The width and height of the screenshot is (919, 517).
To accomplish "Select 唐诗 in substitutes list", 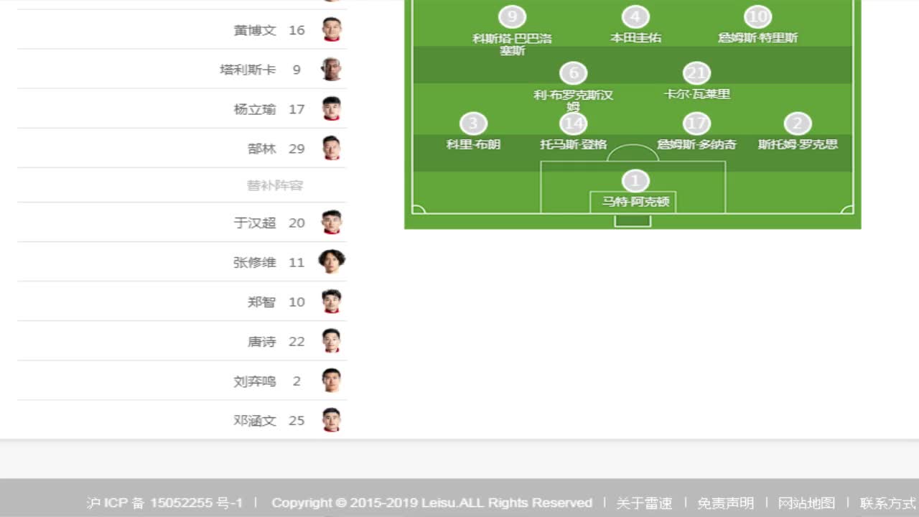I will point(261,342).
